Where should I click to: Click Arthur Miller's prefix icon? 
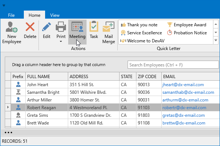click(x=18, y=100)
